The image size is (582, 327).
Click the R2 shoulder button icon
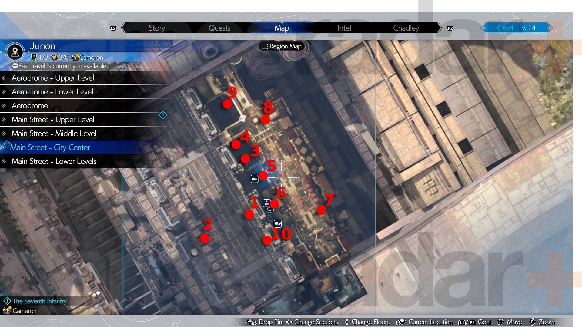click(x=450, y=28)
